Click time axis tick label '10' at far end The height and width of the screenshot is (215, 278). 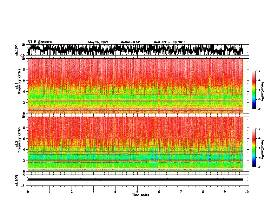point(247,192)
